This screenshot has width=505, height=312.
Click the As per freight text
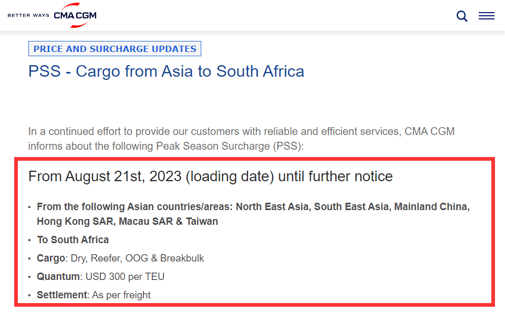point(121,295)
